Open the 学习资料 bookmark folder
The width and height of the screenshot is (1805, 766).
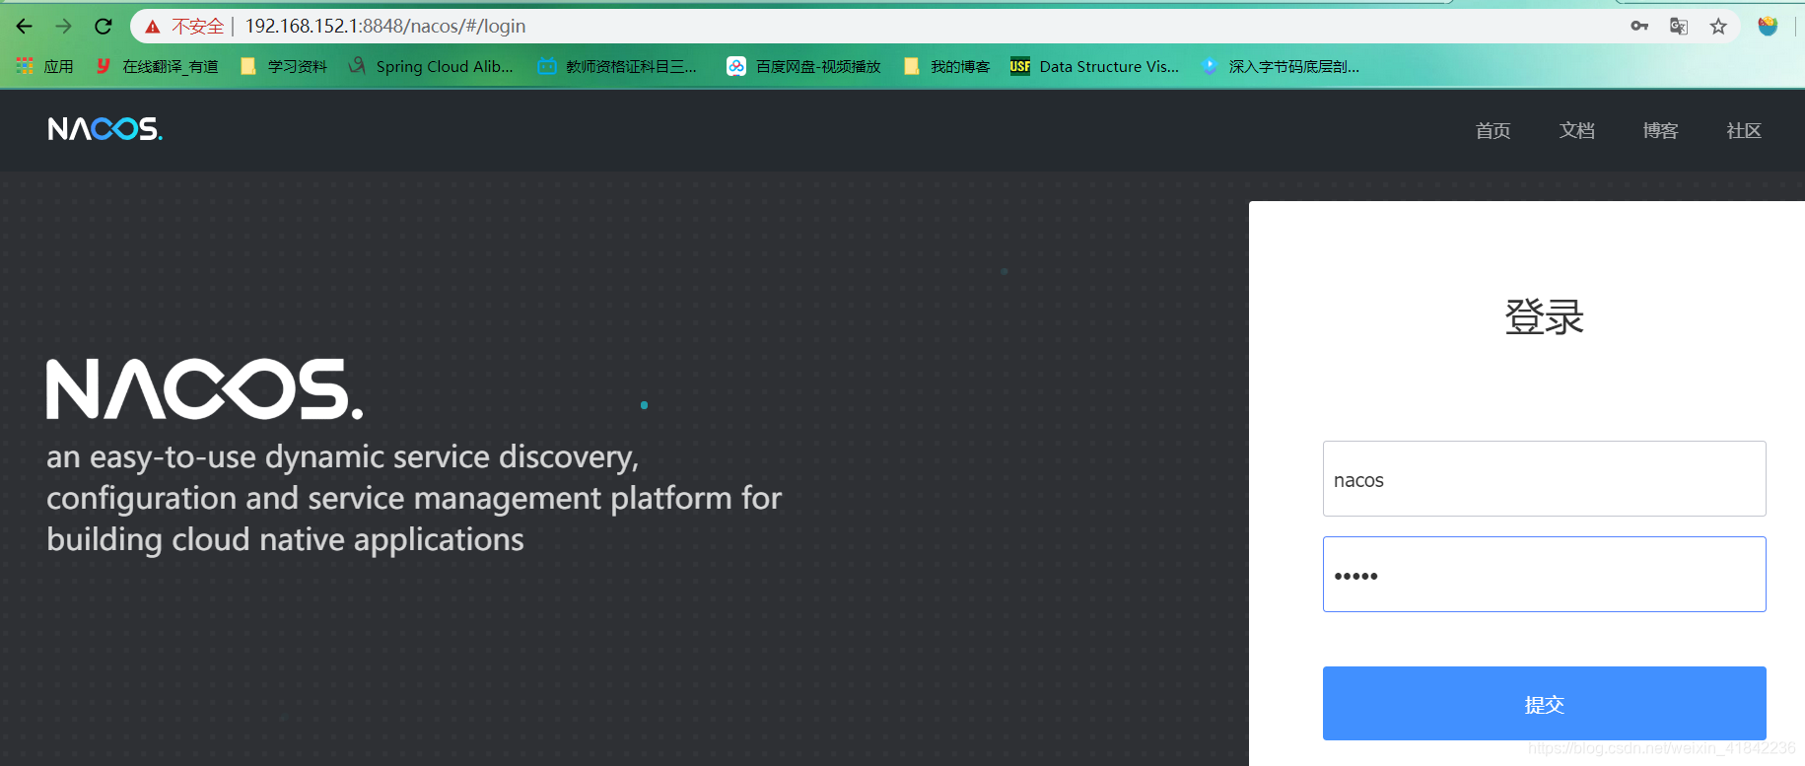[x=284, y=66]
